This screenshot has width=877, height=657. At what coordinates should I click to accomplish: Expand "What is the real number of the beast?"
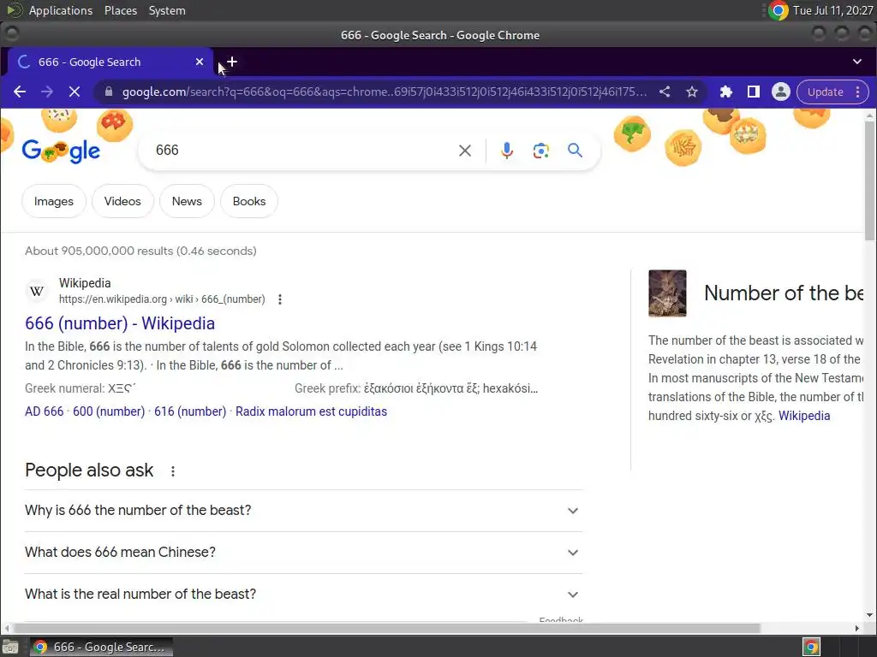point(303,595)
